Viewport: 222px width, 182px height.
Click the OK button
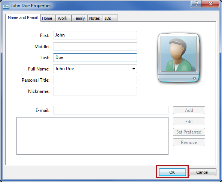tap(172, 172)
